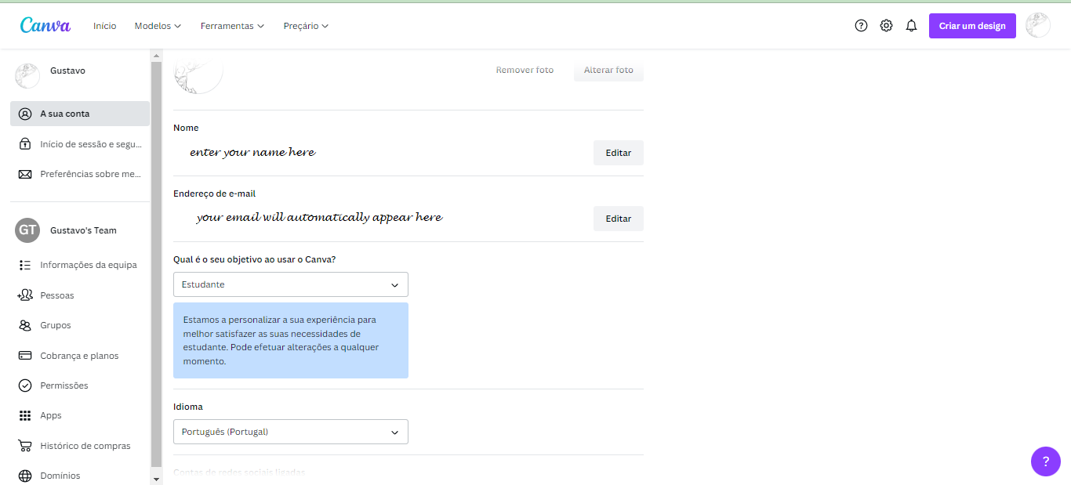Open settings gear icon in header
1071x485 pixels.
(886, 26)
